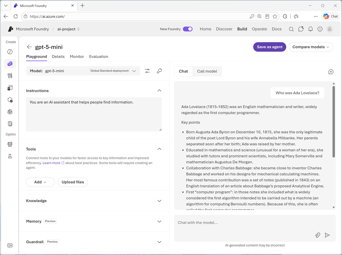342x255 pixels.
Task: Open the chat sparkle icon in header
Action: [301, 29]
